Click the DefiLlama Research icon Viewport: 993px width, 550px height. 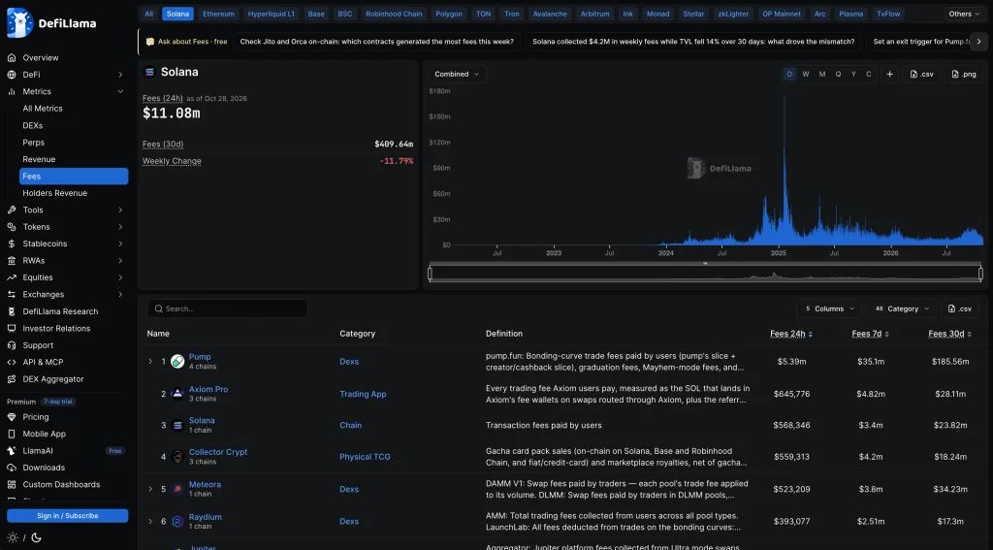pyautogui.click(x=12, y=311)
